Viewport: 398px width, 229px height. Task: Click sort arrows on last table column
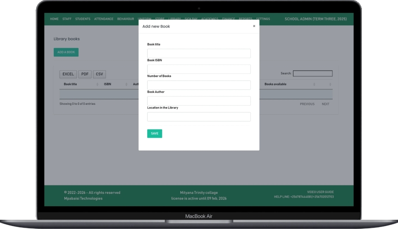330,84
